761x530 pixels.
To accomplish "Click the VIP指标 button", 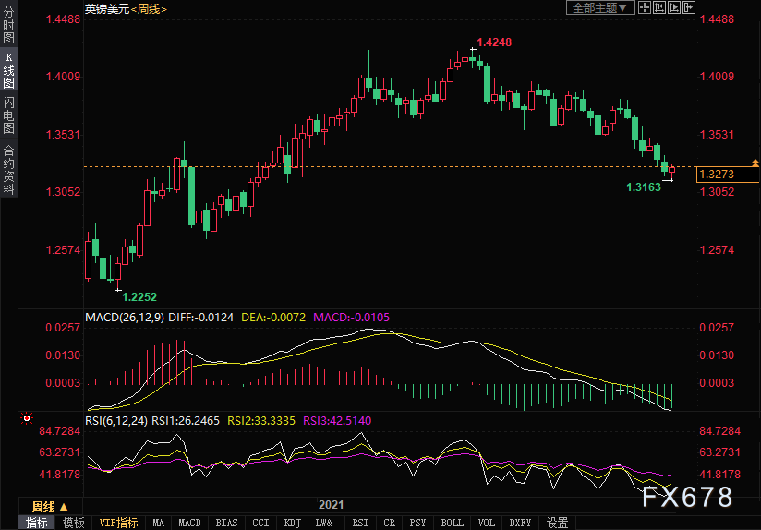I will [119, 523].
